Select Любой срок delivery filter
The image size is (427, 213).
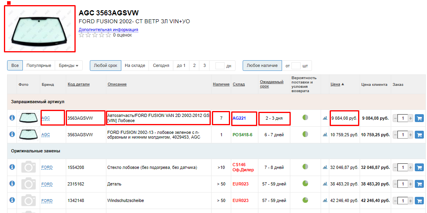coord(106,66)
